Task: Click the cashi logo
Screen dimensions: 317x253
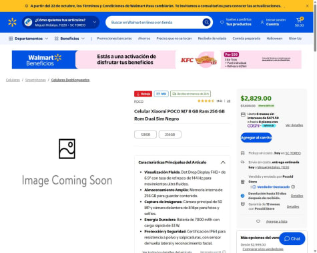Action: click(254, 126)
